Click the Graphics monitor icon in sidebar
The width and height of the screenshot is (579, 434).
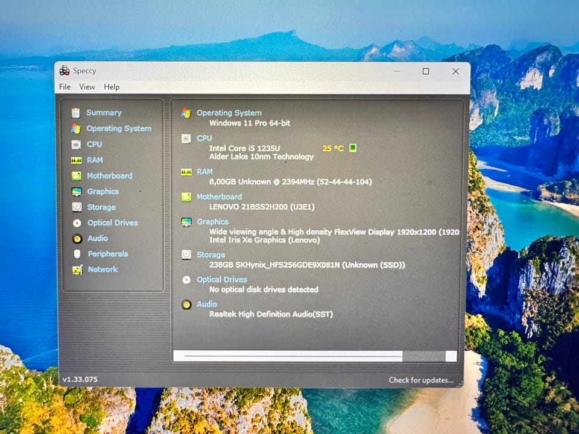click(77, 192)
